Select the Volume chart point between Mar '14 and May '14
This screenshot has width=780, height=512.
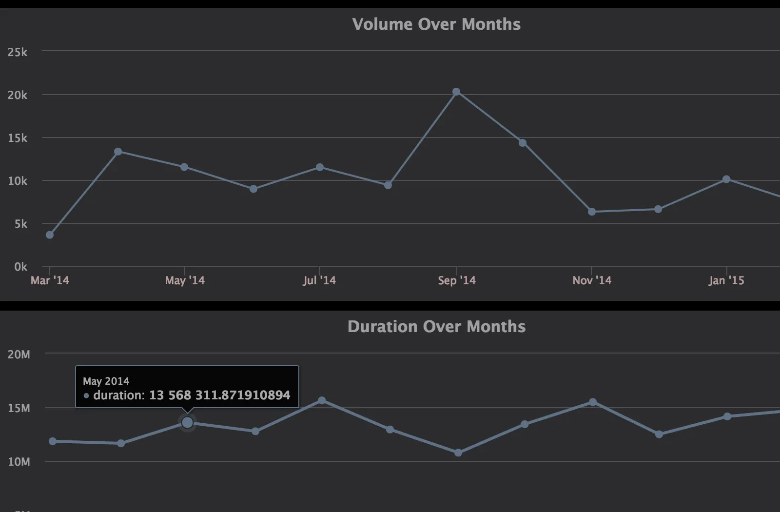click(118, 152)
